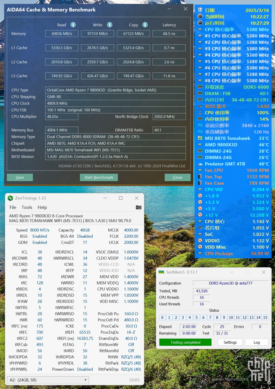Click thread status box 0 in TestMem5
Viewport: 275px width, 389px height.
tap(162, 317)
